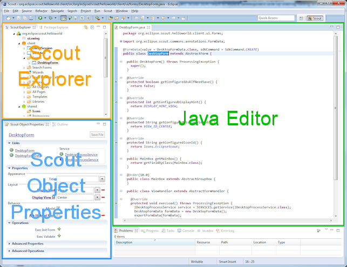This screenshot has width=347, height=267.
Task: Click the Debug bug icon
Action: tap(50, 18)
